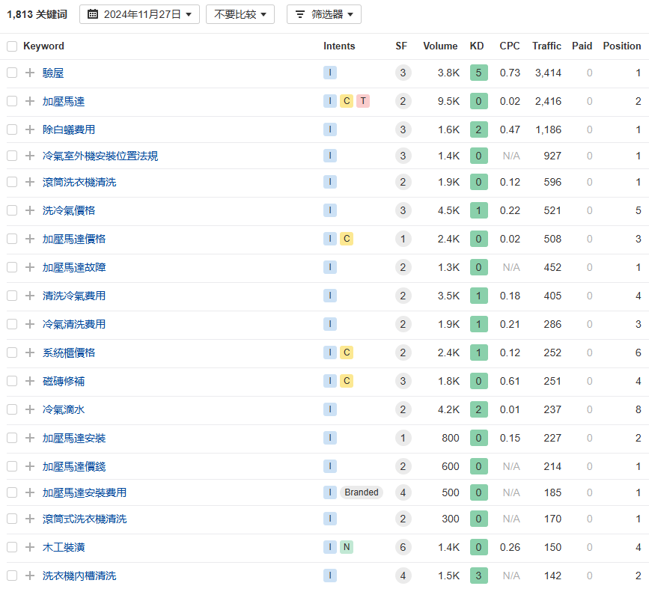Click plus icon beside 滾筒式洗衣機清洗
649x589 pixels.
click(x=30, y=519)
